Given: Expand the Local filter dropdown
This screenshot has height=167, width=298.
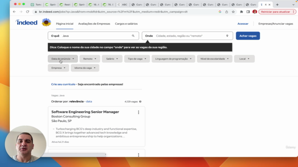Looking at the screenshot, I should coord(244,59).
